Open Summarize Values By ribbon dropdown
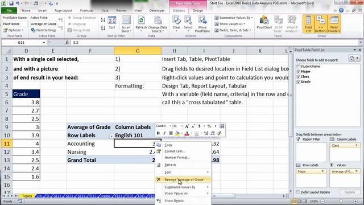Viewport: 364px width, 205px height. pyautogui.click(x=234, y=18)
